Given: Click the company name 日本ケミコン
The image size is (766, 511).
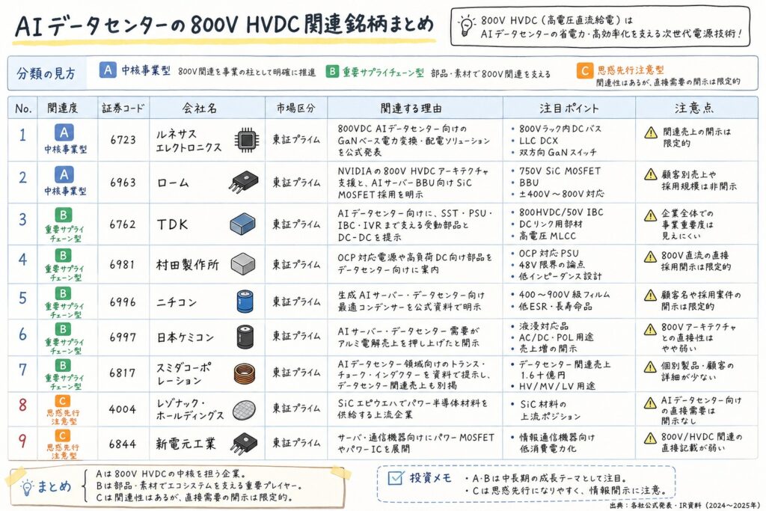Looking at the screenshot, I should (186, 337).
